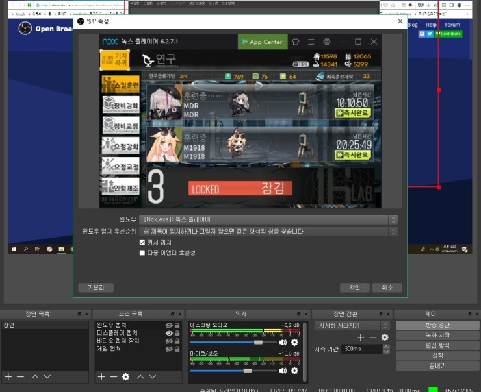Image resolution: width=481 pixels, height=392 pixels.
Task: Open 마이크/보조 settings gear
Action: click(294, 371)
